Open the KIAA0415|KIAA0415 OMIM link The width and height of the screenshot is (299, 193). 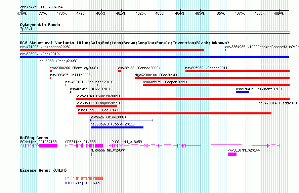tap(82, 183)
